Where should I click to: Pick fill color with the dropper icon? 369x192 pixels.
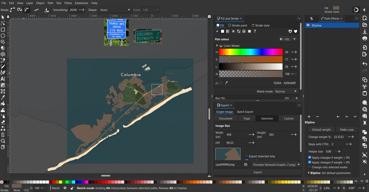tap(227, 83)
